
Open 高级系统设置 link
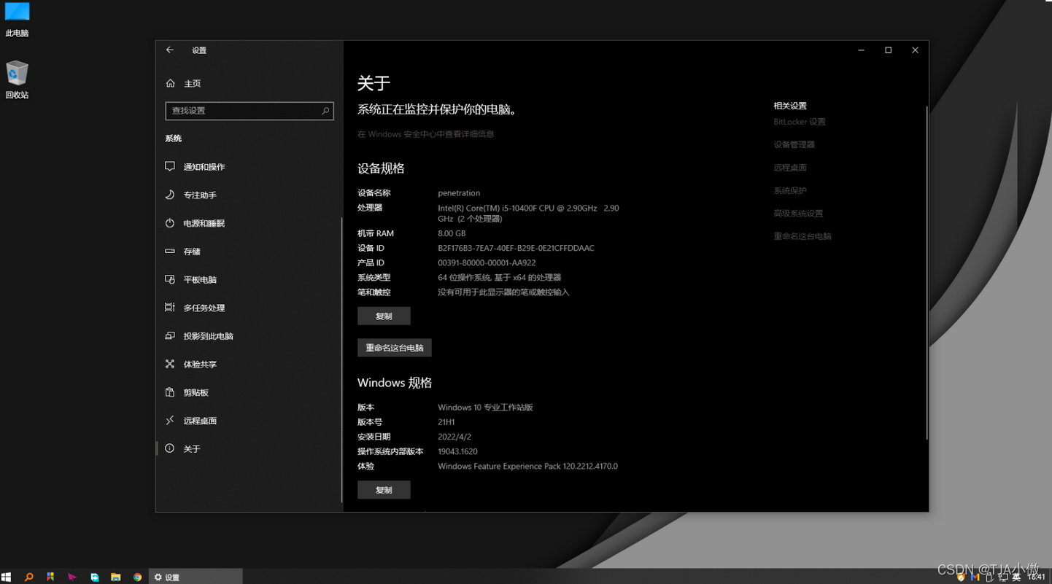point(798,214)
